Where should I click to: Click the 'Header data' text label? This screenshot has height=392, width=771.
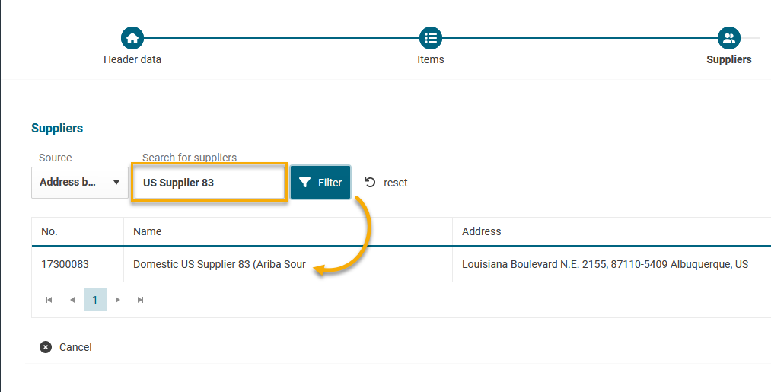[x=132, y=59]
